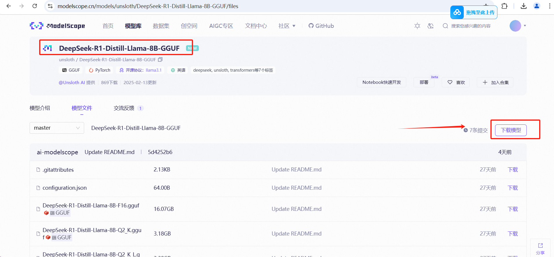The width and height of the screenshot is (554, 257).
Task: Download the .gitattributes file
Action: click(513, 170)
